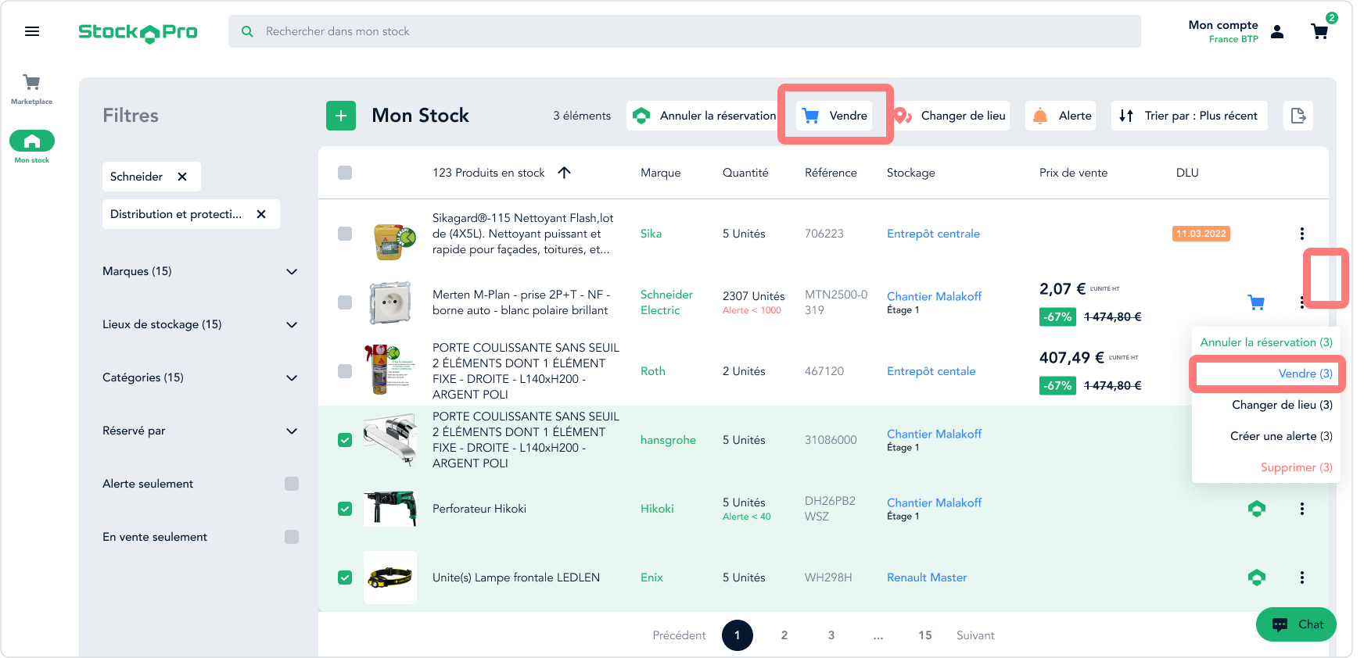Open more options for Perforateur Hikoki row
The width and height of the screenshot is (1364, 658).
tap(1302, 509)
